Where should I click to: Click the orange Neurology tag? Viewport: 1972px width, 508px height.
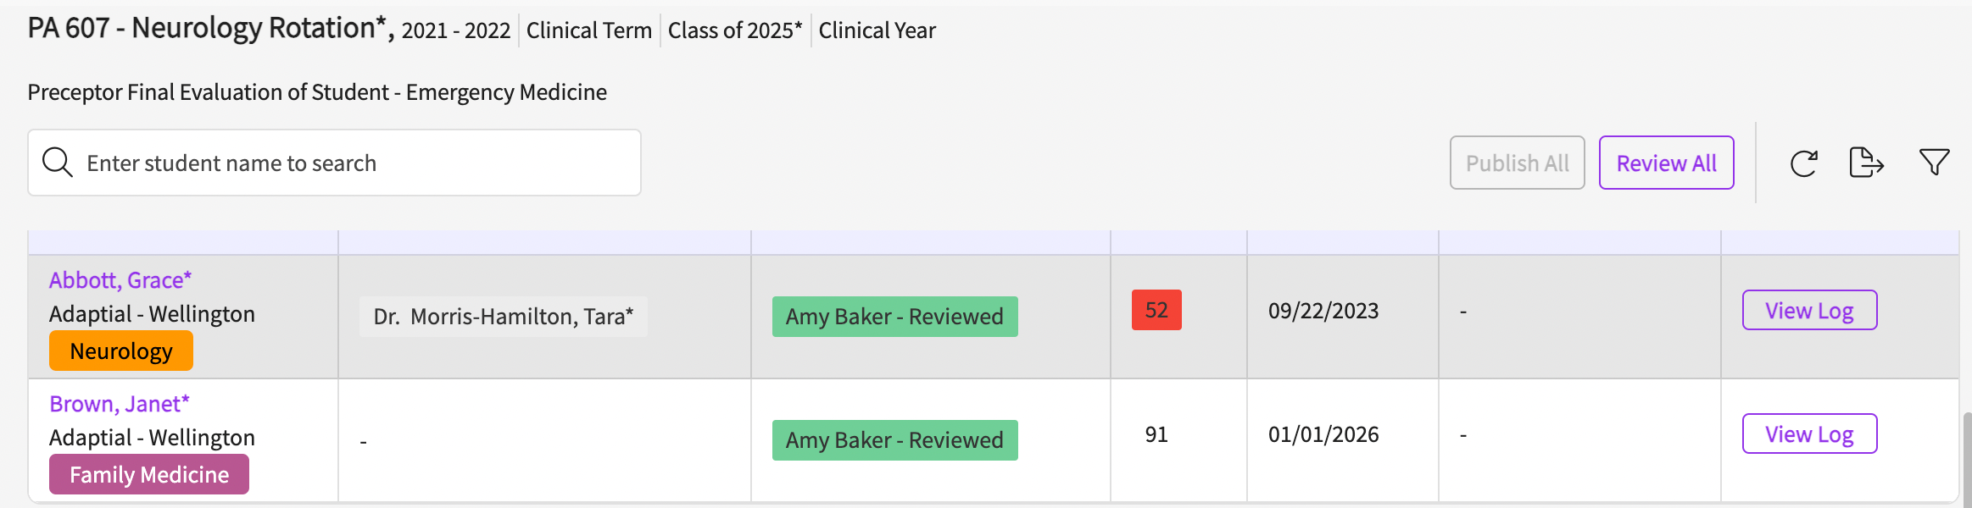pyautogui.click(x=121, y=351)
